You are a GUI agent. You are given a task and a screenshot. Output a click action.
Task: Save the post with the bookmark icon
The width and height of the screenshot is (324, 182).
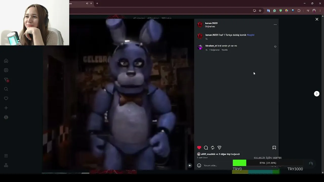[x=274, y=148]
